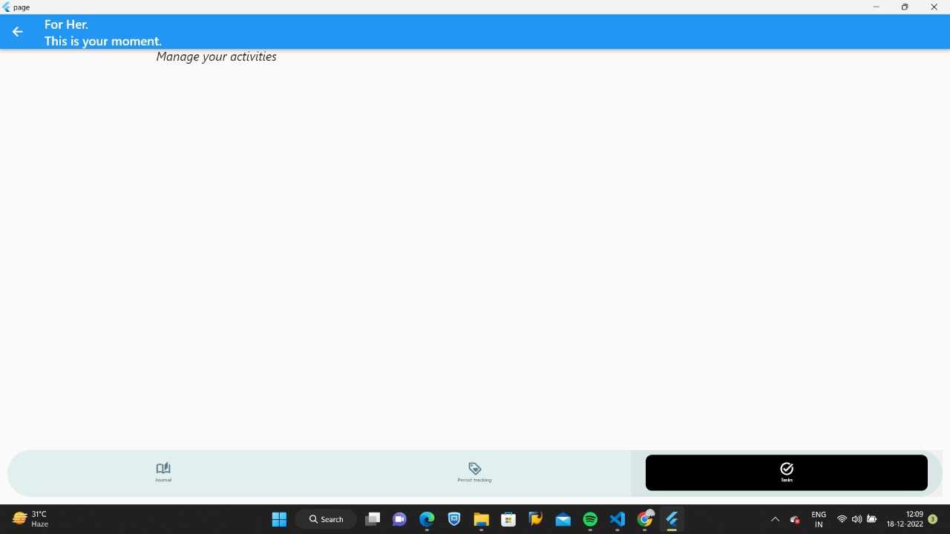This screenshot has height=534, width=950.
Task: Open the Mail app from the taskbar
Action: point(563,519)
